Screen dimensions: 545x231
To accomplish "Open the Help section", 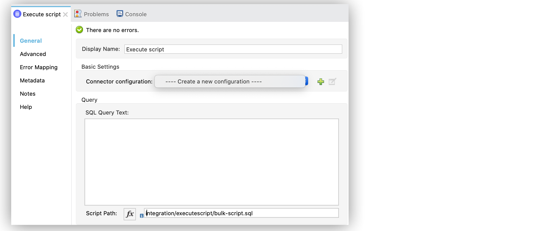I will click(x=26, y=107).
